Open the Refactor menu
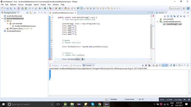The width and height of the screenshot is (191, 107). [13, 5]
